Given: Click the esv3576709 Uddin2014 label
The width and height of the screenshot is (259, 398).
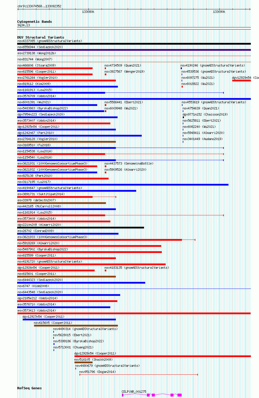Looking at the screenshot, I should point(37,96).
